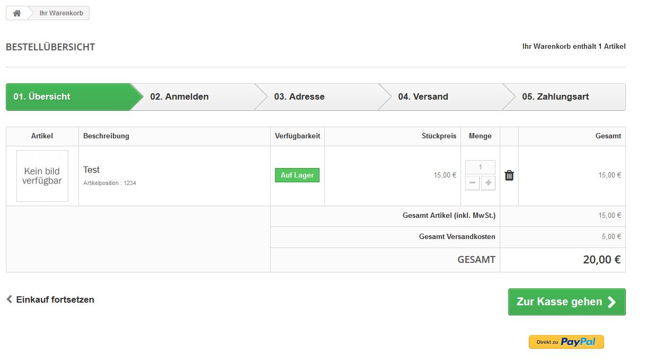Click the Einkauf fortsetzen link
This screenshot has height=362, width=647.
pyautogui.click(x=55, y=299)
